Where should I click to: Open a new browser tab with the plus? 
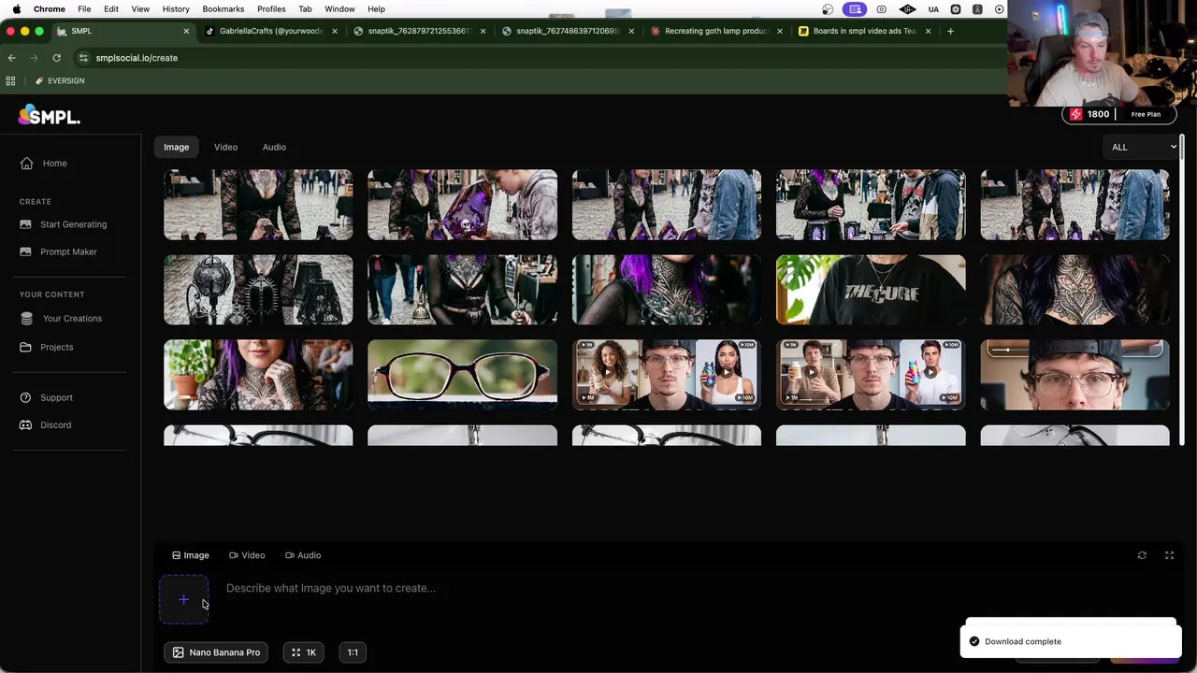[x=950, y=31]
